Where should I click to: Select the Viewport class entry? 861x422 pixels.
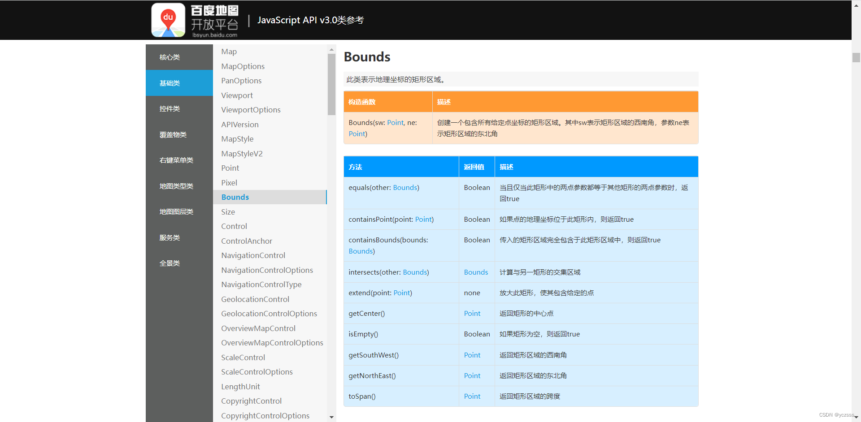[237, 95]
